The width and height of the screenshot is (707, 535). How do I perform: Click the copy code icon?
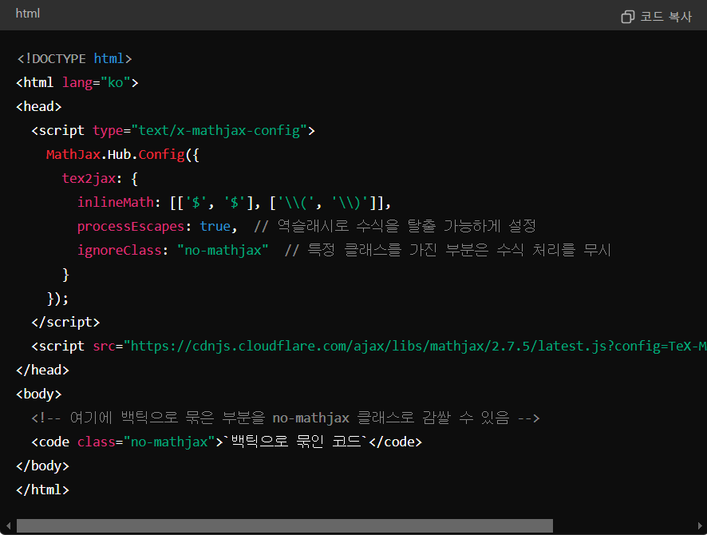pyautogui.click(x=628, y=17)
